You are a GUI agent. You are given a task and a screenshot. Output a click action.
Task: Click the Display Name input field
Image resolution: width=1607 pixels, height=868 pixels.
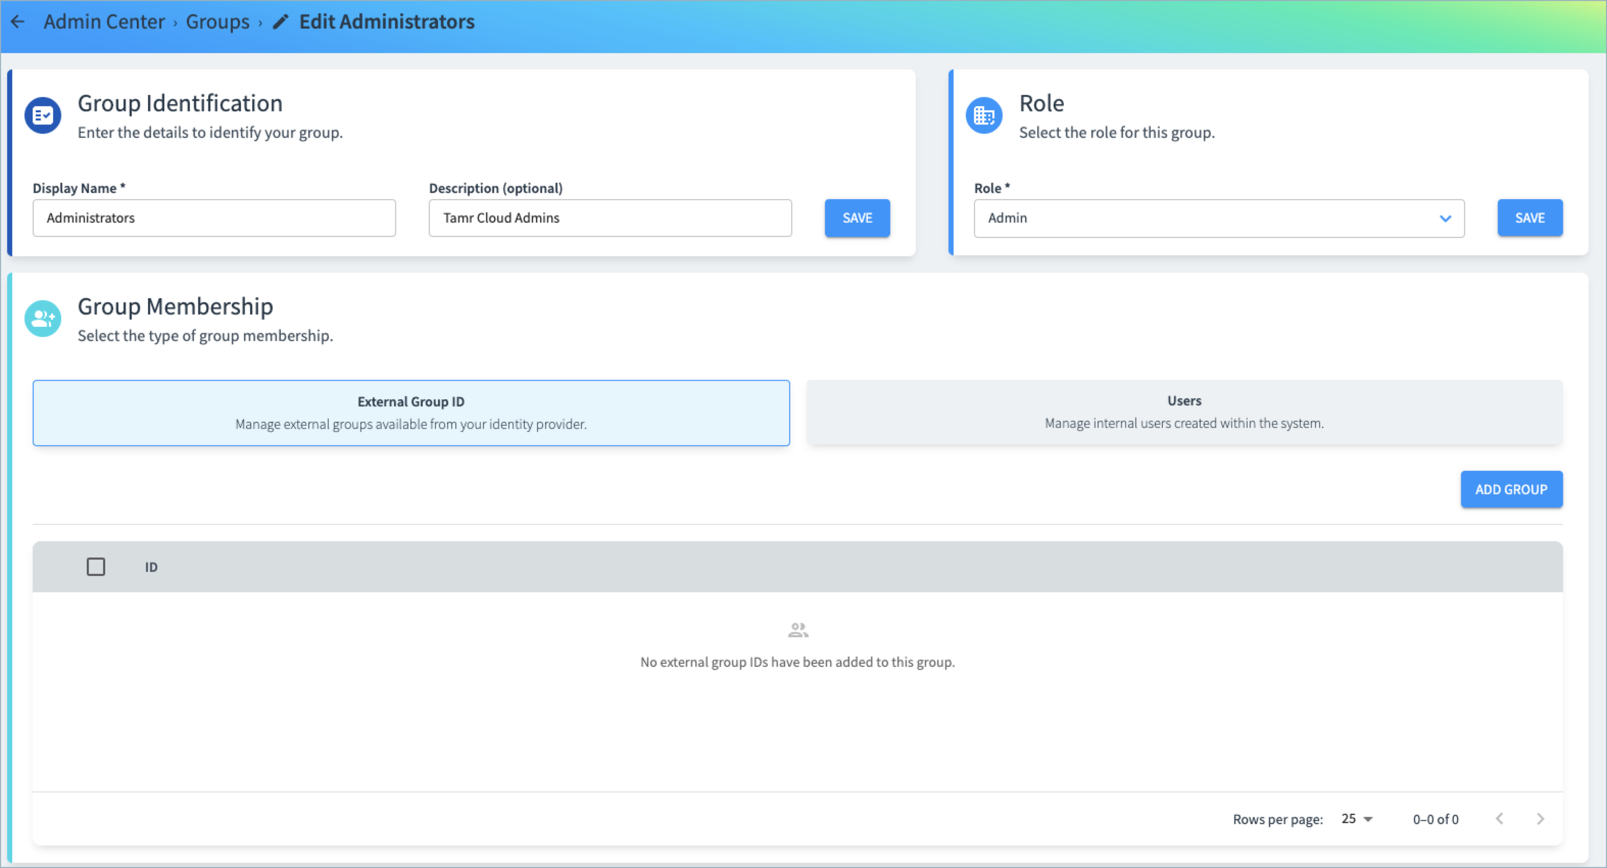click(214, 218)
